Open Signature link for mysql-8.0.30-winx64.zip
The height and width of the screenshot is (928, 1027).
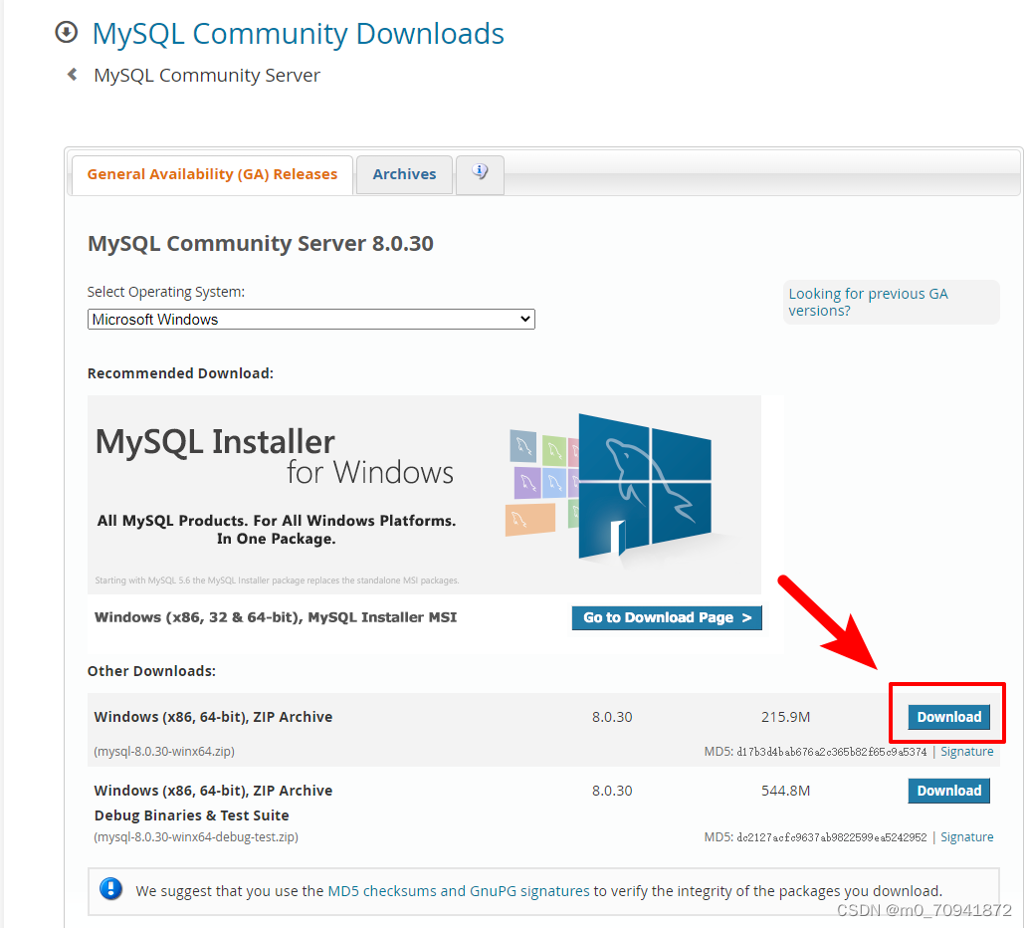point(966,752)
